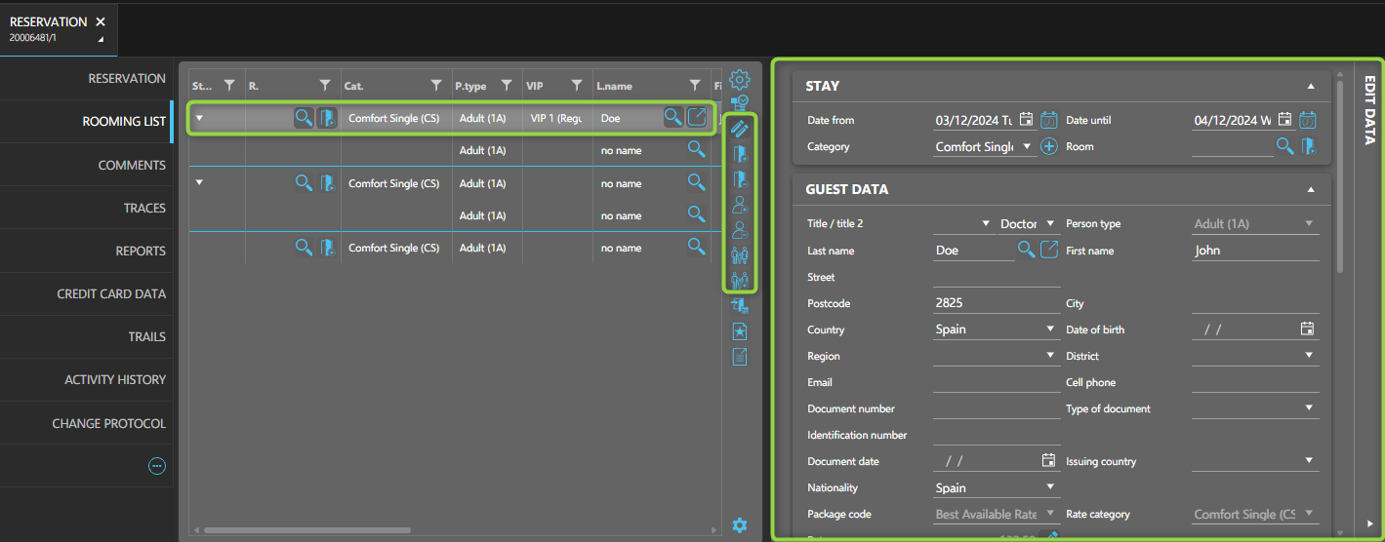1385x542 pixels.
Task: Click the star document icon in toolbar
Action: click(x=740, y=331)
